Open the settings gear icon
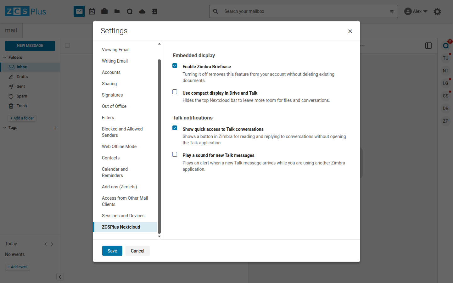453x283 pixels. tap(437, 12)
